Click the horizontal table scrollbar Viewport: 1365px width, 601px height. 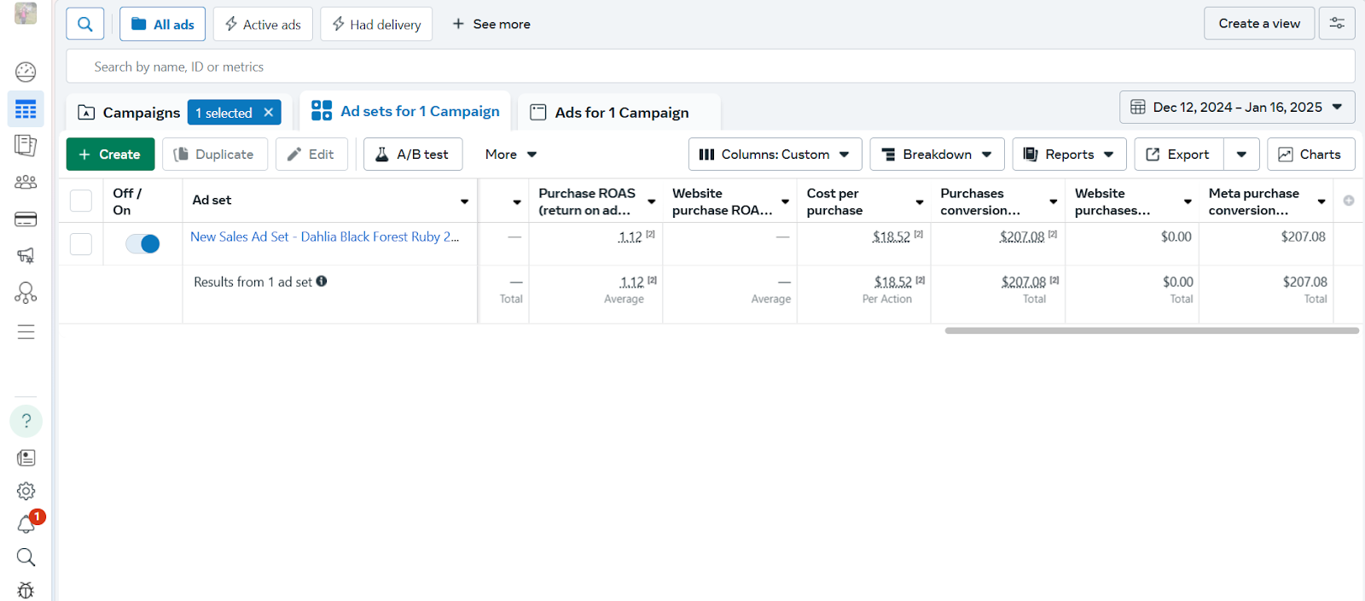coord(1152,330)
